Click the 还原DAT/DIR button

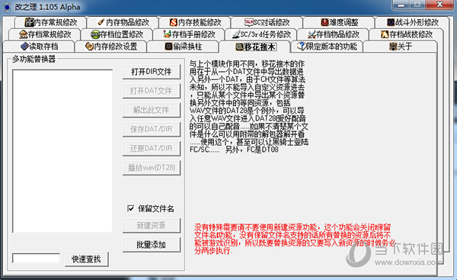[x=152, y=149]
